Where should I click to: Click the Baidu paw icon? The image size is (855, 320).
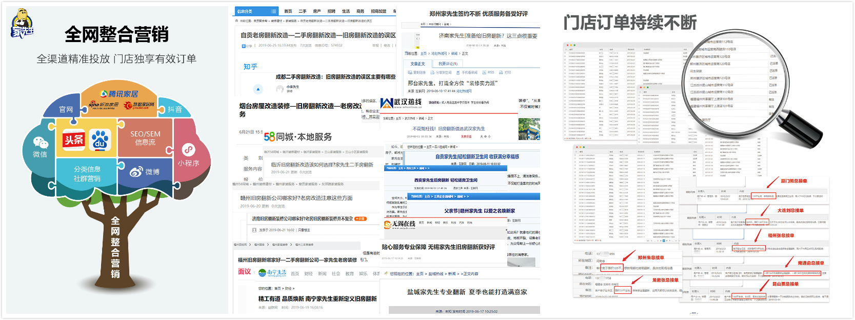pos(100,139)
